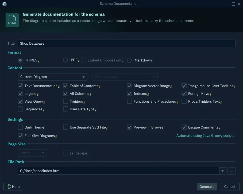Toggle Image Mouse-Over Tooltips checkbox
Viewport: 243px width, 194px height.
click(x=184, y=86)
